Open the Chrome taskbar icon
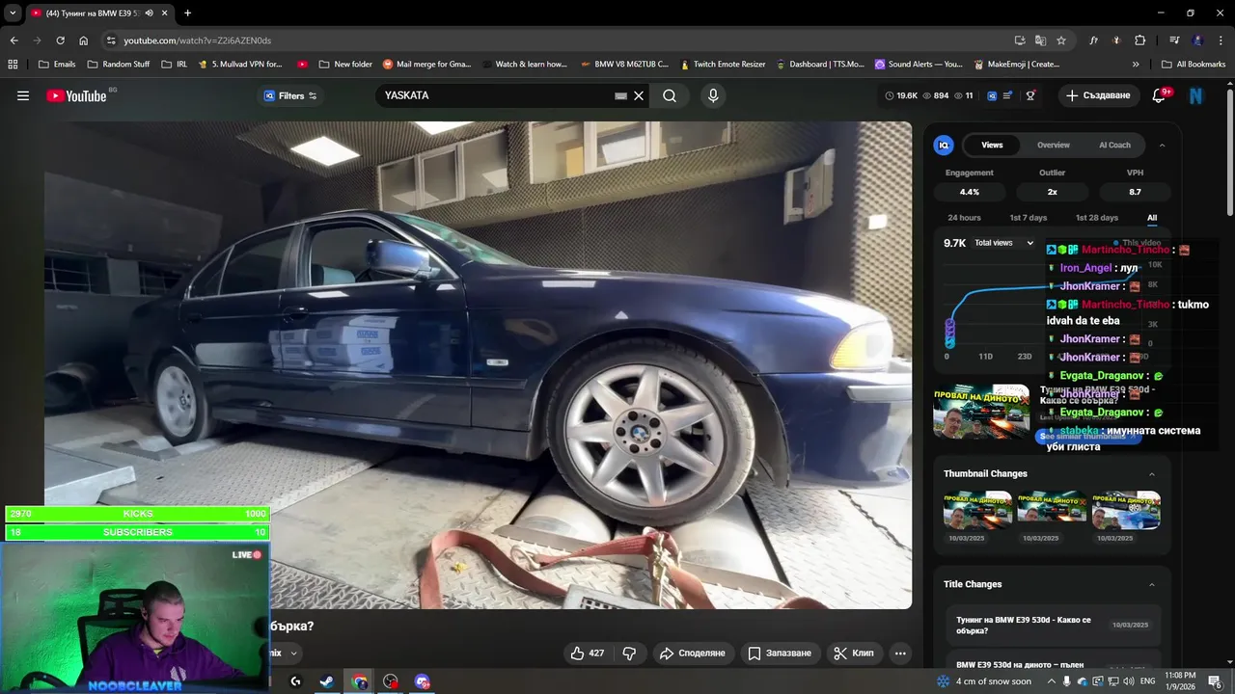Image resolution: width=1235 pixels, height=694 pixels. click(x=360, y=681)
